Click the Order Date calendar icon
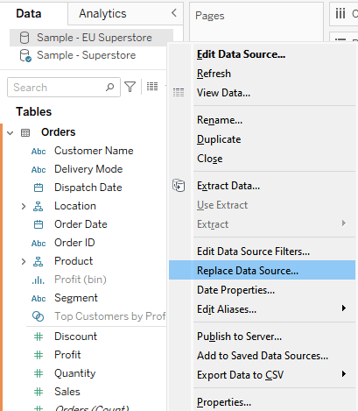 click(x=39, y=224)
